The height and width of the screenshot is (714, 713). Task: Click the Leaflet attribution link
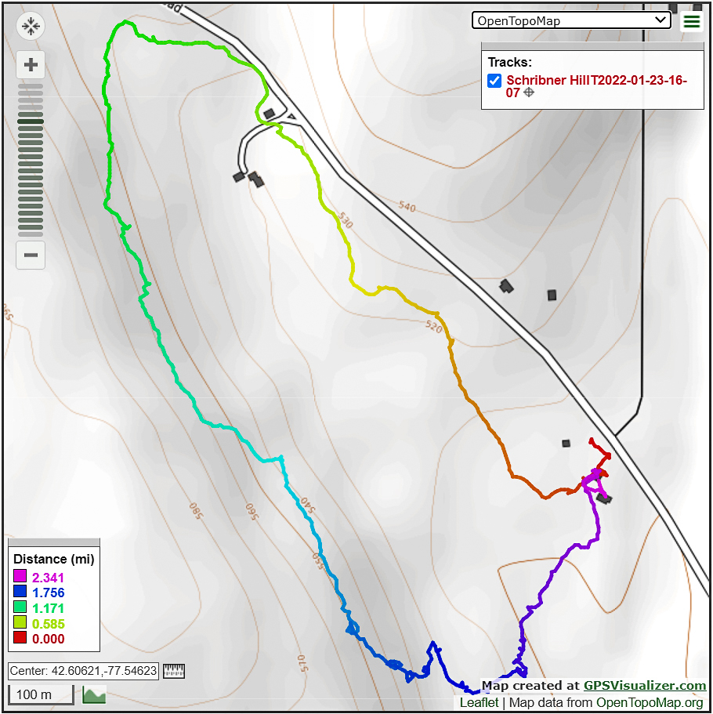(x=478, y=703)
